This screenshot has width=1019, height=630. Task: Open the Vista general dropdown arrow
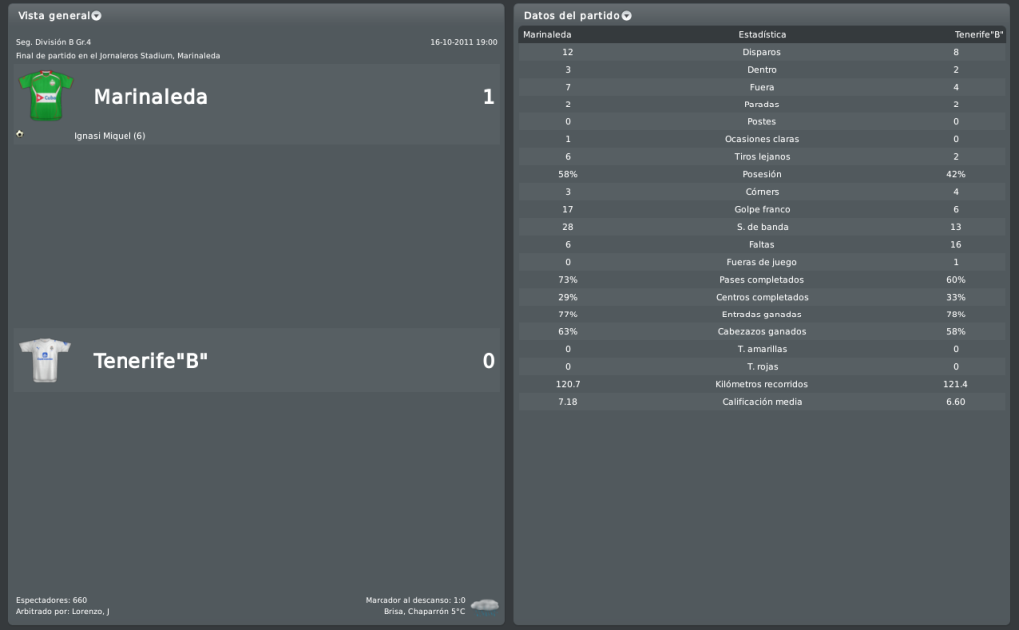[96, 16]
